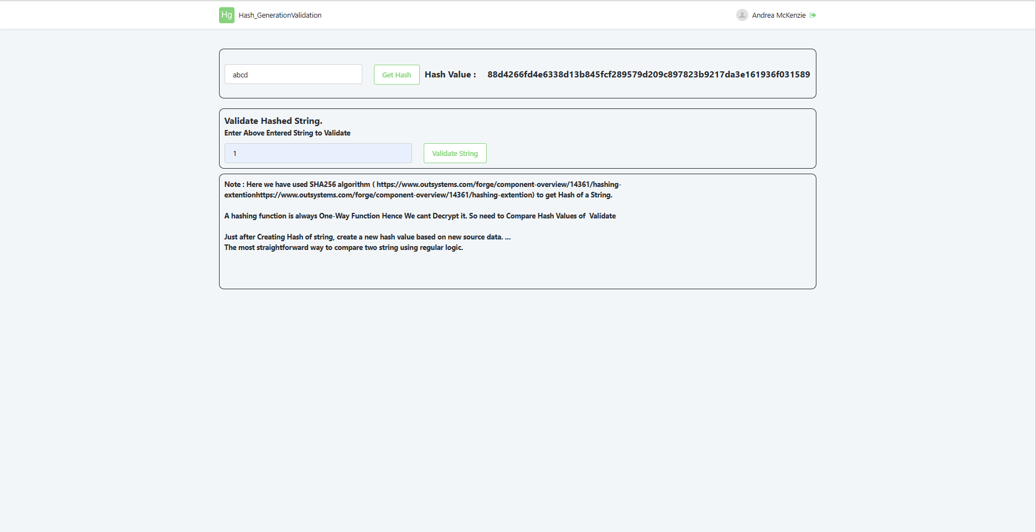Click the line about most straightforward way
Viewport: 1036px width, 532px height.
click(343, 248)
